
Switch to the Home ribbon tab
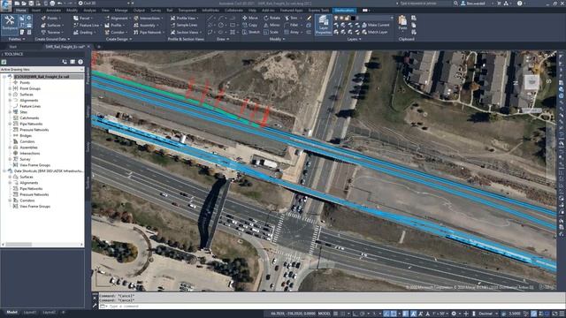click(21, 11)
